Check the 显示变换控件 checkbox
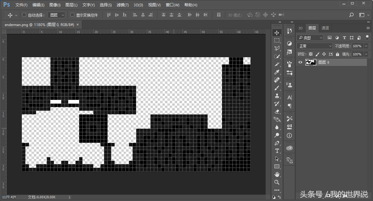This screenshot has width=373, height=201. pyautogui.click(x=72, y=15)
